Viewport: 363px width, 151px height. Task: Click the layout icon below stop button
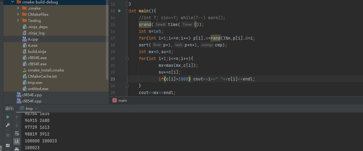(x=8, y=145)
